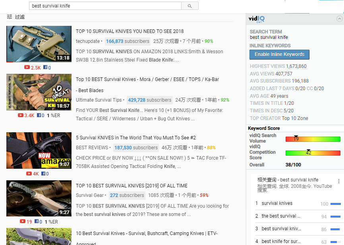Click YouTube icon showing 4K
The width and height of the screenshot is (344, 245).
[x=29, y=174]
